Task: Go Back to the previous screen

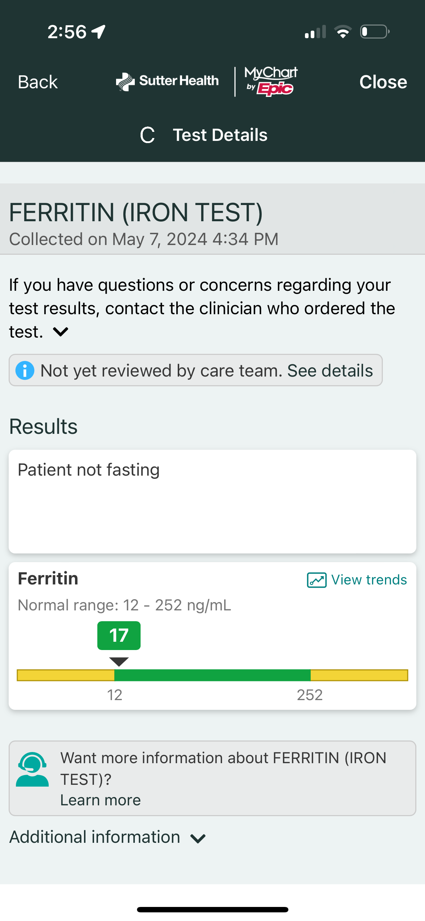Action: point(38,82)
